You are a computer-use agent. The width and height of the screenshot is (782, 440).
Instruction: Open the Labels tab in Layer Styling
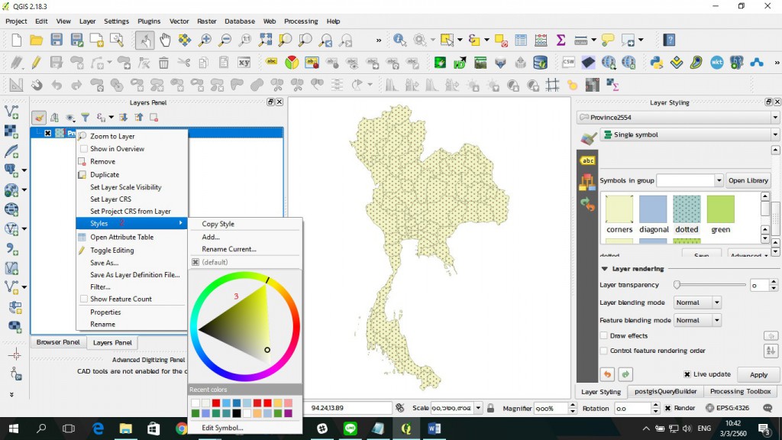(x=588, y=160)
